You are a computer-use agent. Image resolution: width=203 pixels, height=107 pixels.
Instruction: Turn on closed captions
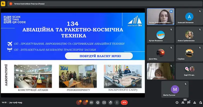91,102
